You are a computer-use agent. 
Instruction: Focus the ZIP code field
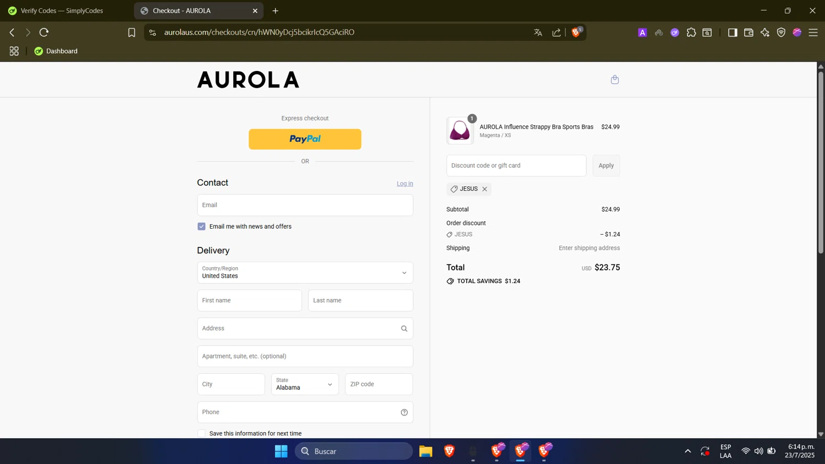tap(379, 384)
